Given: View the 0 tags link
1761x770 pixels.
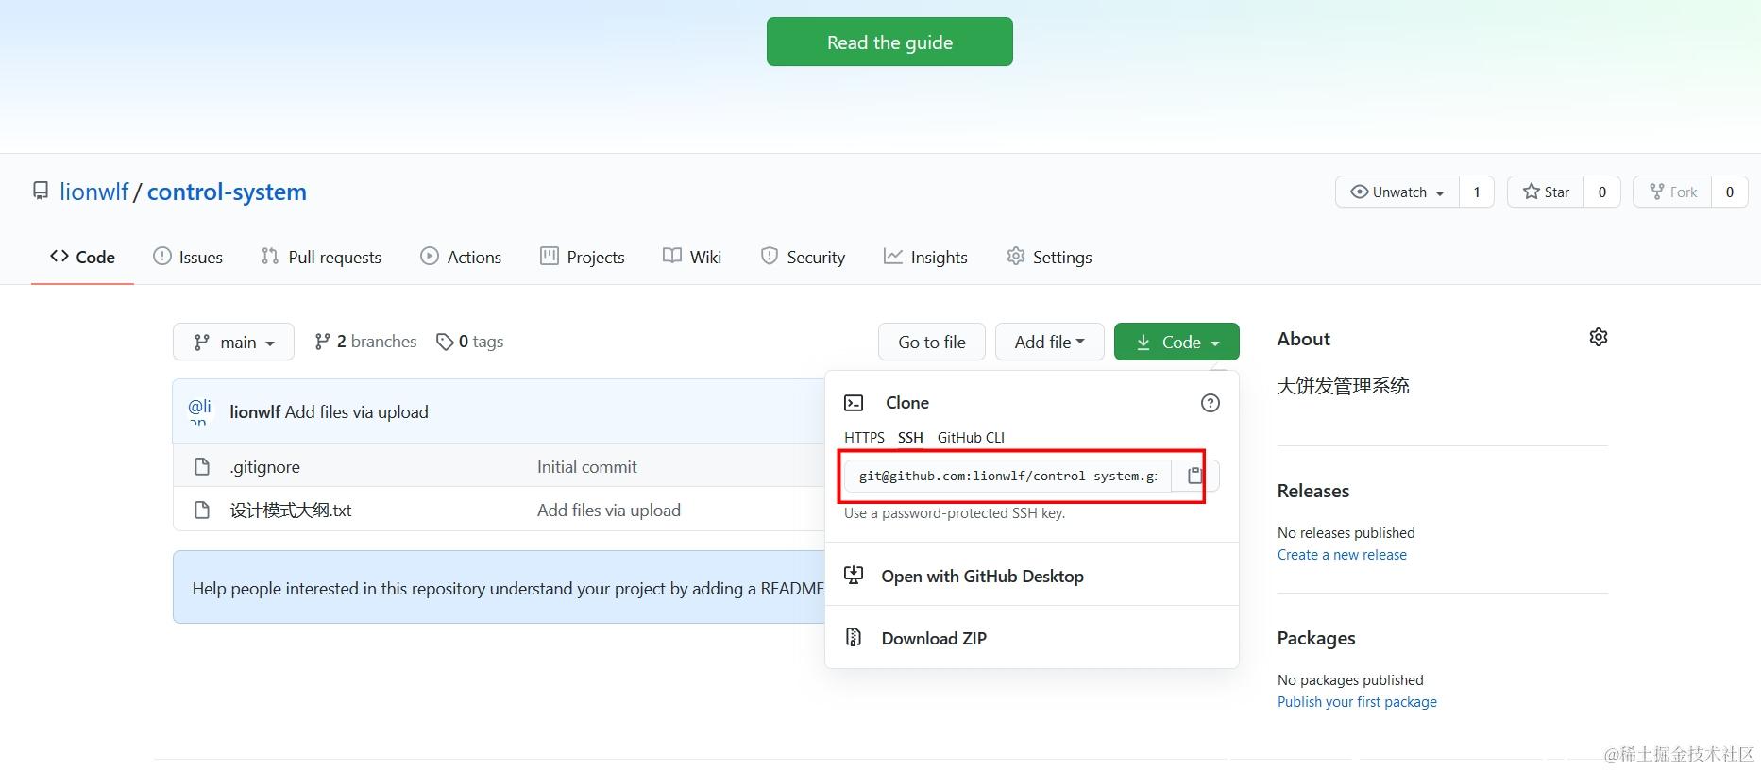Looking at the screenshot, I should pos(469,342).
